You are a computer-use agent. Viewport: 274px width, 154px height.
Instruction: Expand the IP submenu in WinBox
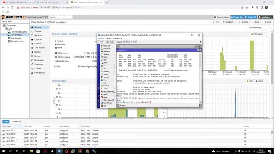[108, 65]
